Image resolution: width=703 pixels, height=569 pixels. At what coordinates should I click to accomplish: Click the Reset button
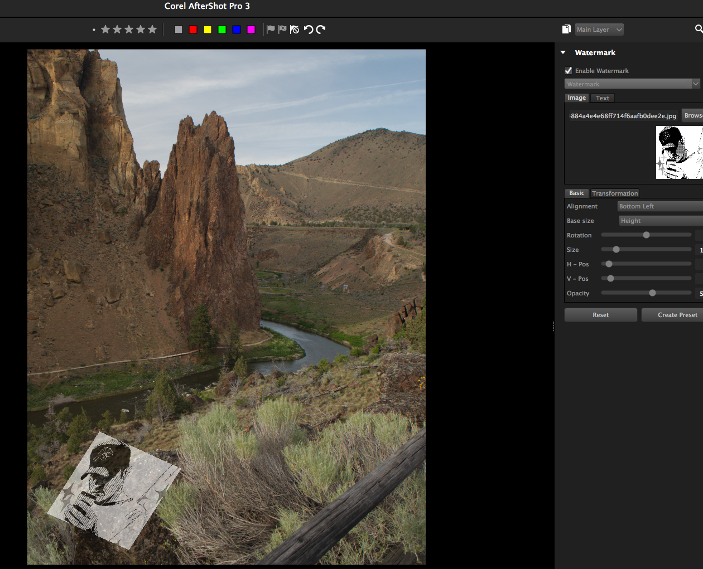click(600, 315)
